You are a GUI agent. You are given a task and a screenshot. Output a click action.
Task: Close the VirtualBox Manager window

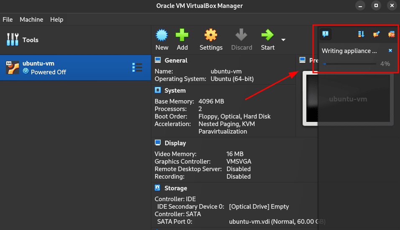tap(392, 5)
